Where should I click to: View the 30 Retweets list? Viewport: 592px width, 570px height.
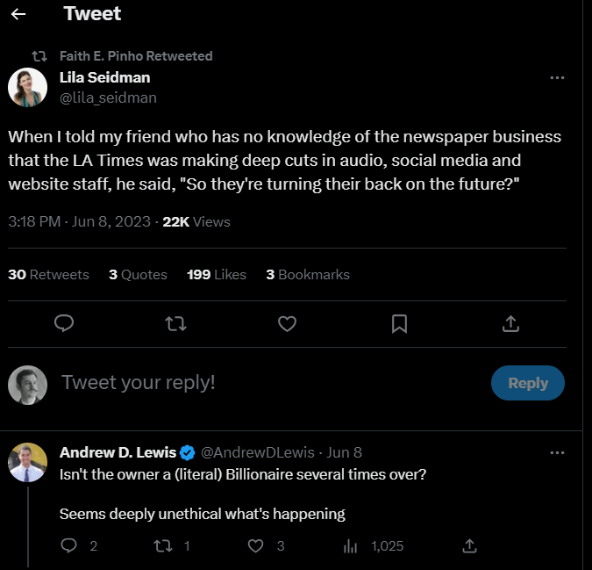(x=48, y=275)
